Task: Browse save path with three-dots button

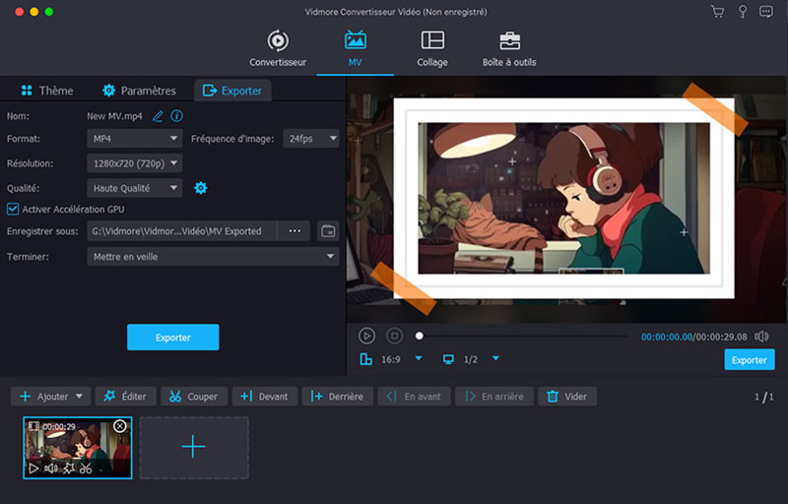Action: (x=295, y=231)
